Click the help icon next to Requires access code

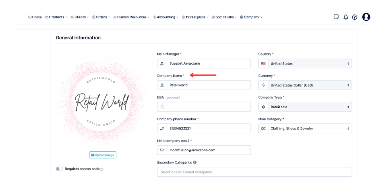coord(102,169)
